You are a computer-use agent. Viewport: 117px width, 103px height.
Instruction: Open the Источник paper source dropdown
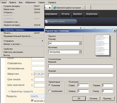coord(80,52)
